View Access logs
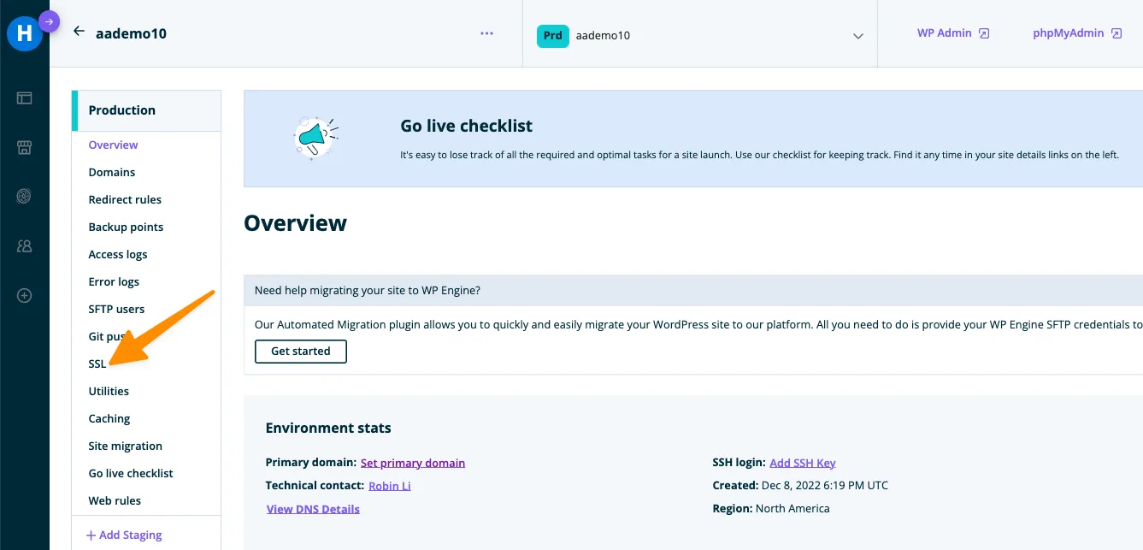Screen dimensions: 1143x550 pos(118,254)
